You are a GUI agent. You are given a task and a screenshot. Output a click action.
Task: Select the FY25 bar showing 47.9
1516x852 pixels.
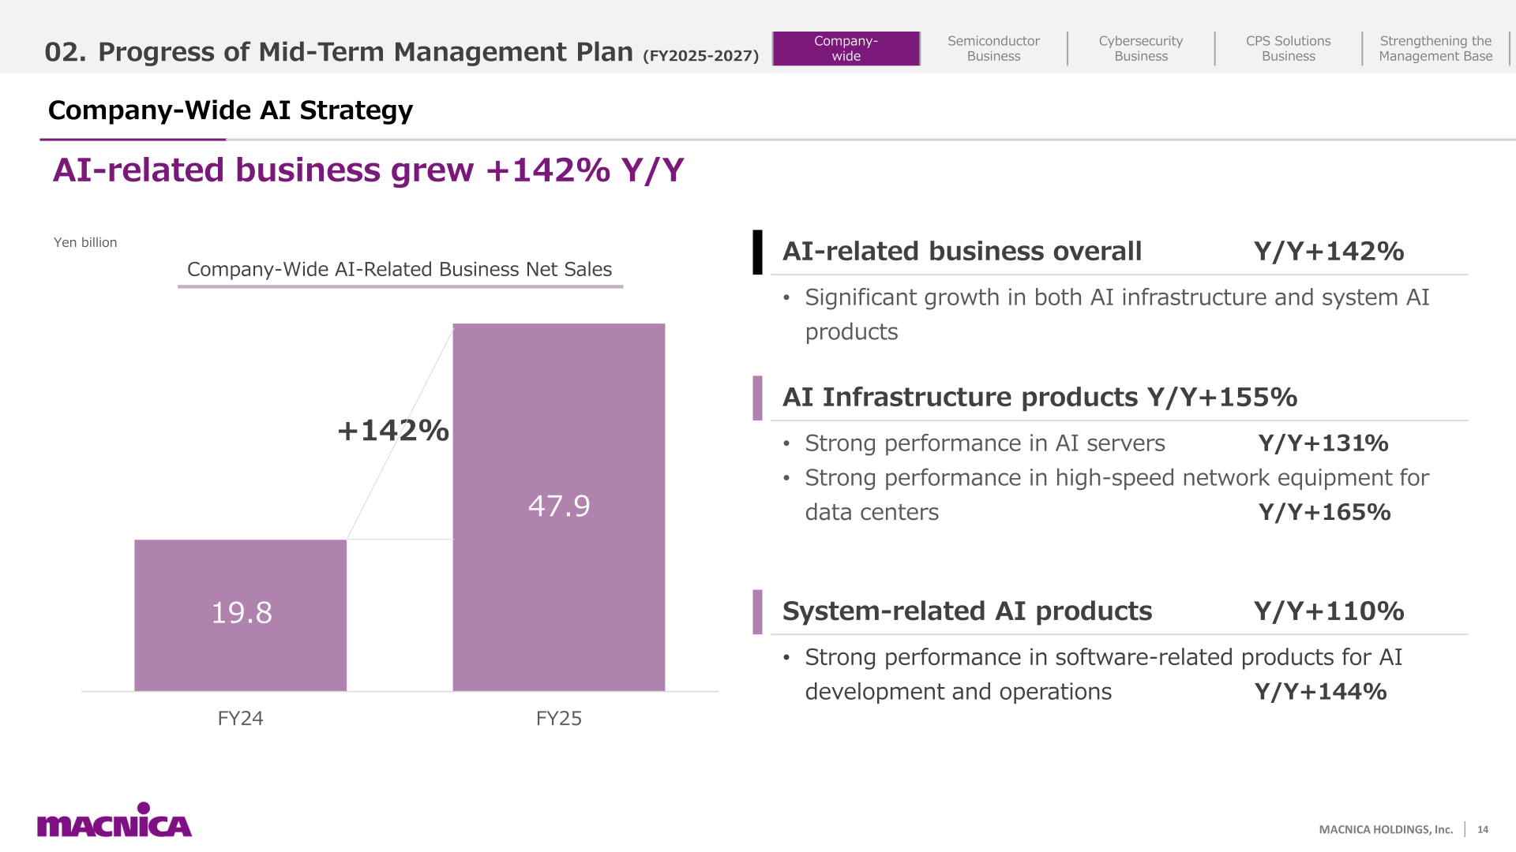pyautogui.click(x=559, y=507)
